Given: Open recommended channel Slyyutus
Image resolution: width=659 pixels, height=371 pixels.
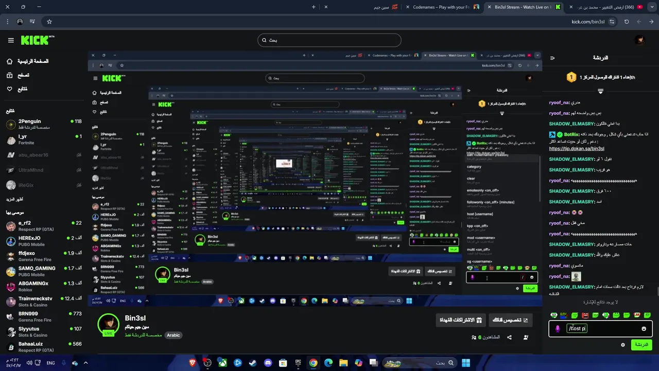Looking at the screenshot, I should tap(43, 332).
